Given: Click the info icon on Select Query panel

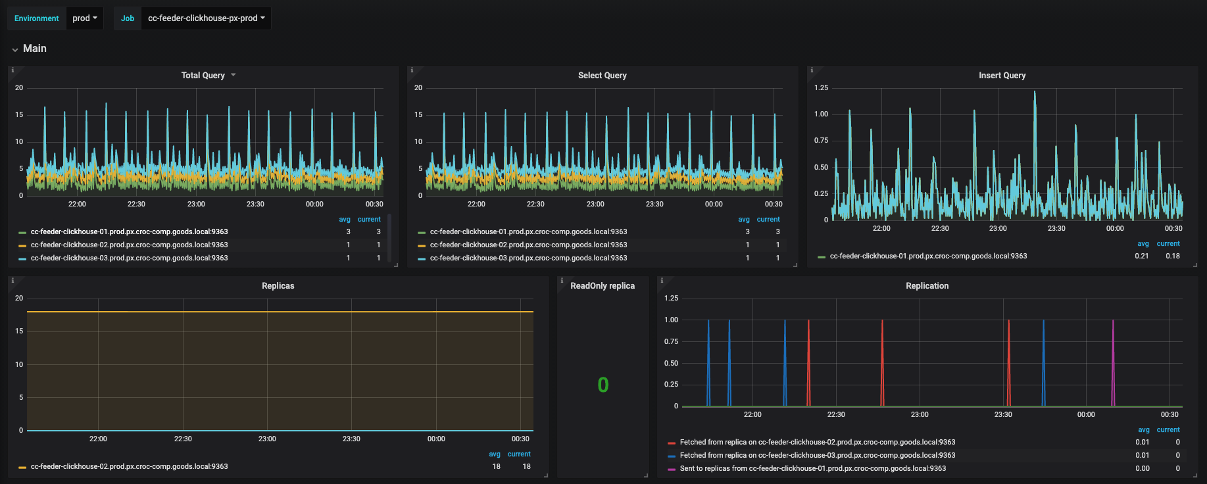Looking at the screenshot, I should pyautogui.click(x=412, y=70).
